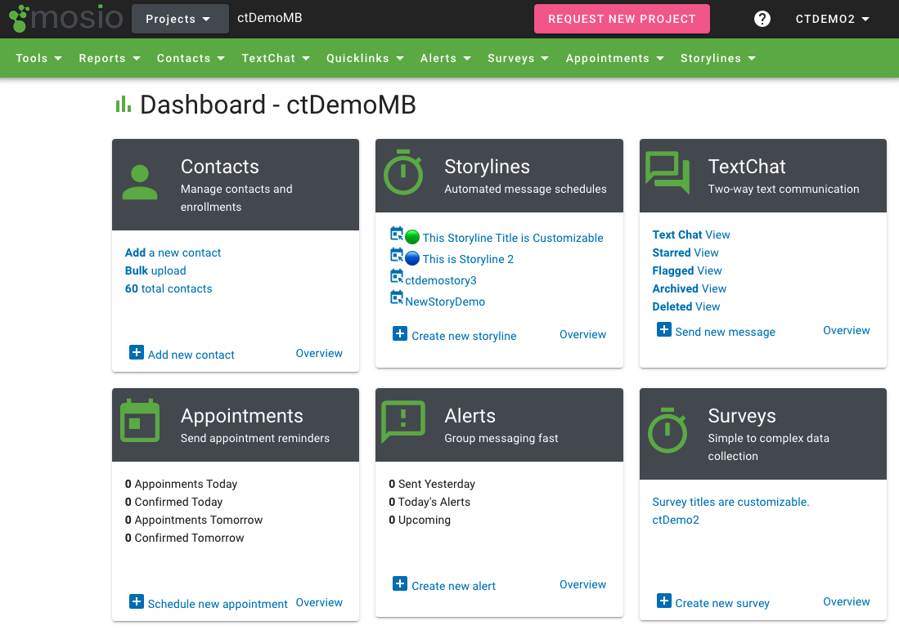
Task: Click the calendar icon beside ctdemostory3
Action: (397, 277)
